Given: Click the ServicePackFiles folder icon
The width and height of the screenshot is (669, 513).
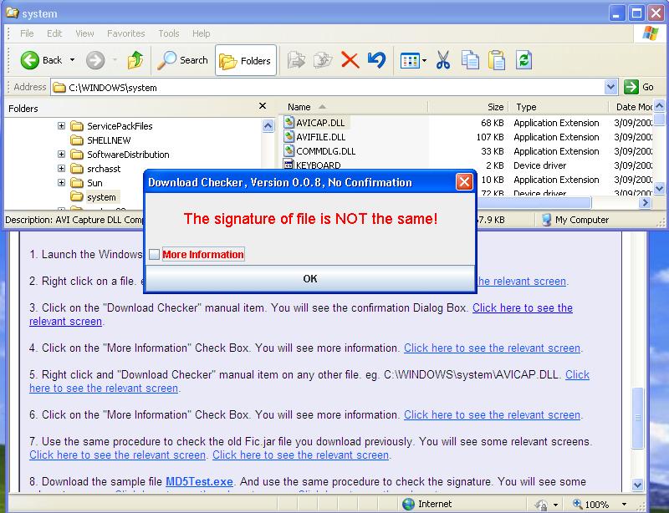Looking at the screenshot, I should point(77,126).
